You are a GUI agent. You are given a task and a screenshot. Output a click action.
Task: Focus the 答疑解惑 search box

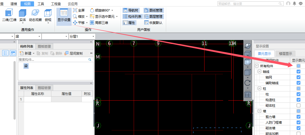[x=251, y=3]
